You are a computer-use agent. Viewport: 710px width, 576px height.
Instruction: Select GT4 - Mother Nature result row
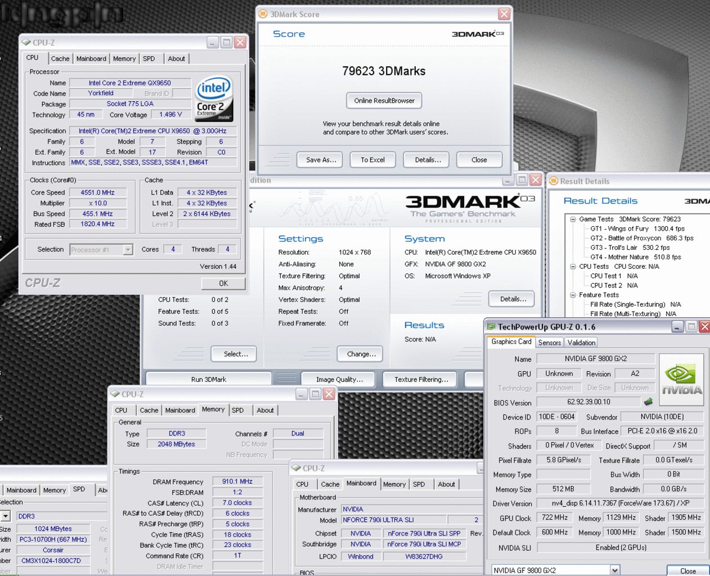pyautogui.click(x=636, y=257)
